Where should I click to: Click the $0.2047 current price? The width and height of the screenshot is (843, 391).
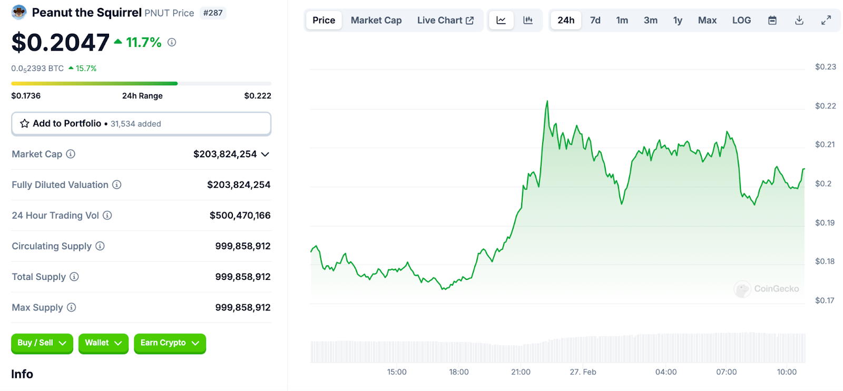click(61, 42)
